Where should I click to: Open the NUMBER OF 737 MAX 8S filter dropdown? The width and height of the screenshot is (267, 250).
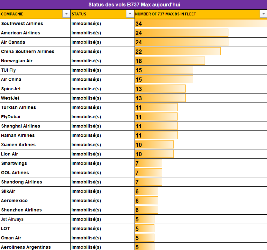[x=263, y=14]
